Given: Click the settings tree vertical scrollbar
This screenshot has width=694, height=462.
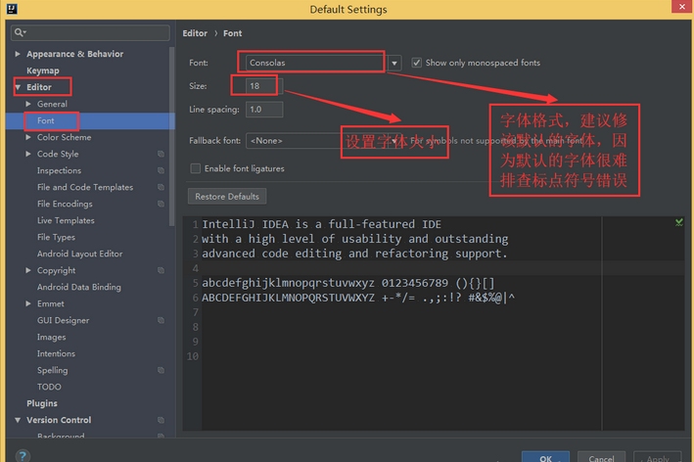Looking at the screenshot, I should coord(171,137).
